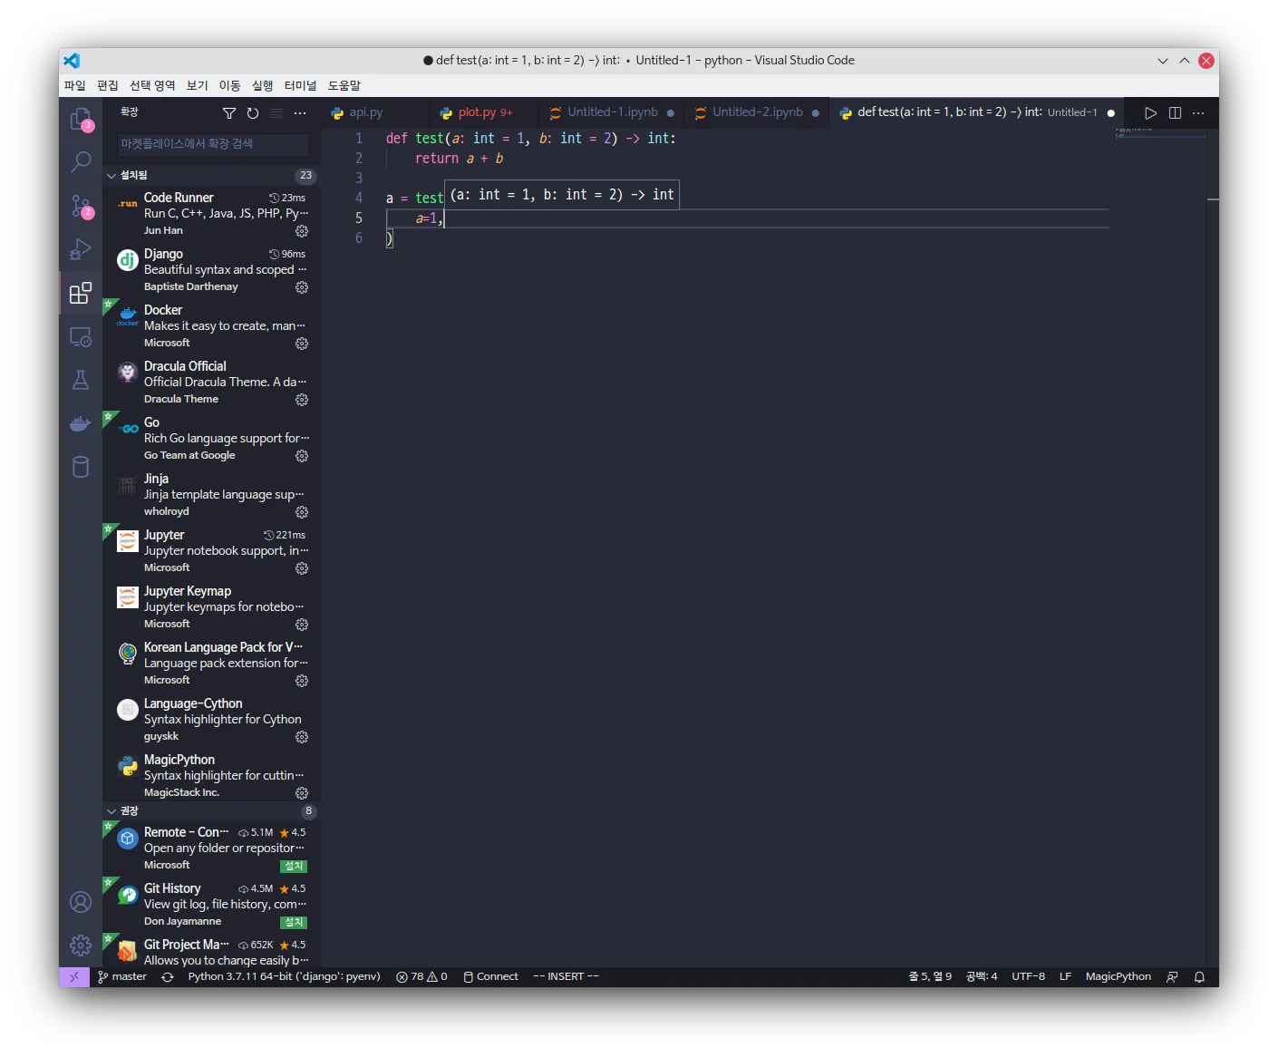Filter extensions with the funnel icon
The width and height of the screenshot is (1278, 1057).
click(229, 113)
